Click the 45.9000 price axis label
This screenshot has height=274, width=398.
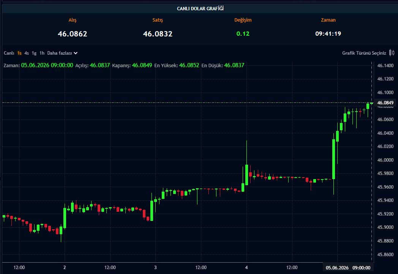click(385, 227)
